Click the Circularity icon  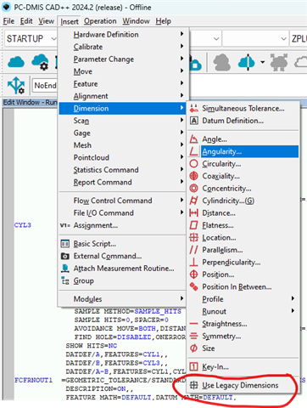(193, 164)
